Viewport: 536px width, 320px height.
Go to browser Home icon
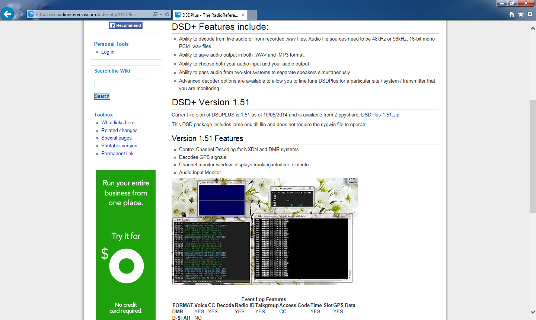click(x=512, y=14)
